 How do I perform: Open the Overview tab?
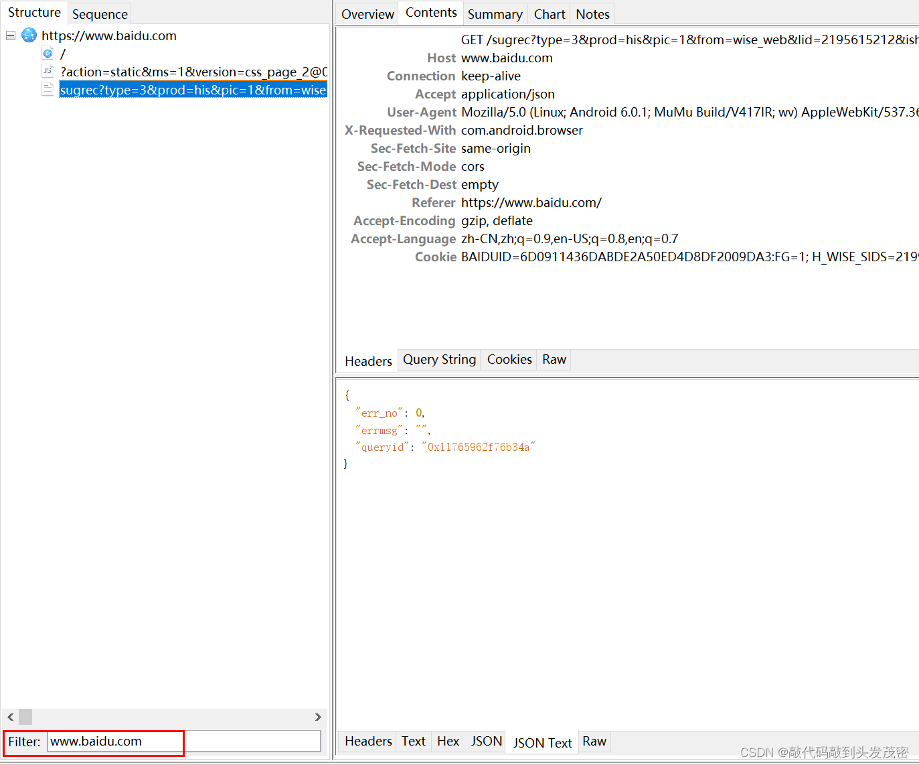point(367,14)
